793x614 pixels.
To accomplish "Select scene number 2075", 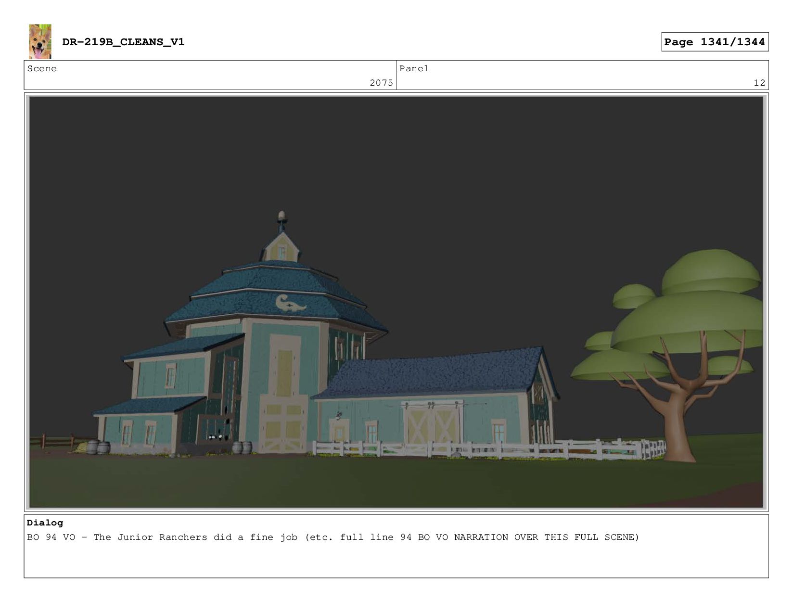I will [381, 83].
